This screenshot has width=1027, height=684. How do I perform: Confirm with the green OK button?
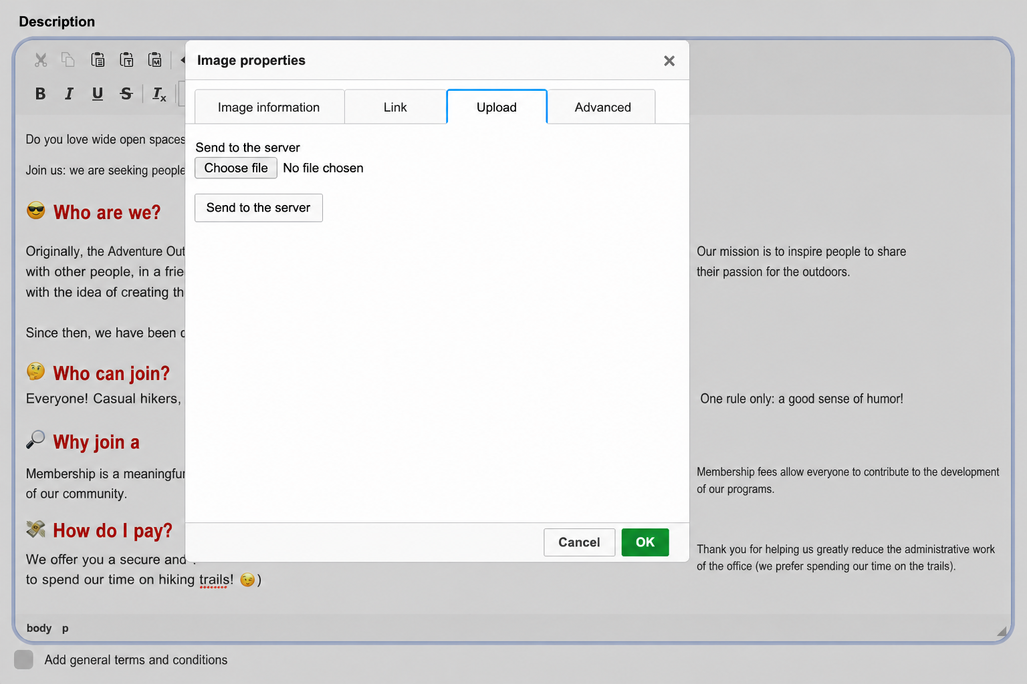[645, 542]
